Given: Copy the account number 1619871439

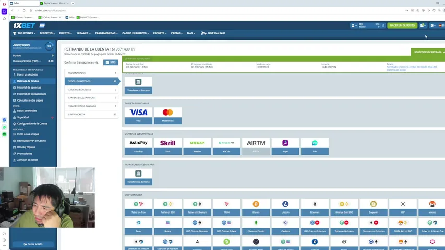Looking at the screenshot, I should [x=133, y=49].
